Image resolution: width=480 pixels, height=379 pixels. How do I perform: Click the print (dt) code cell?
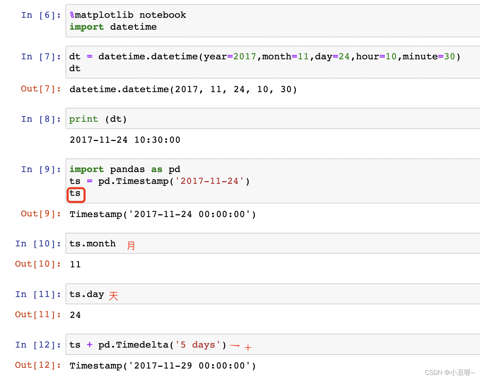tap(273, 119)
